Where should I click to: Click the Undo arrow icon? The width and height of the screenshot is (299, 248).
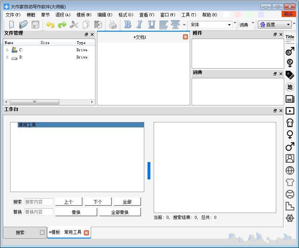click(x=50, y=25)
